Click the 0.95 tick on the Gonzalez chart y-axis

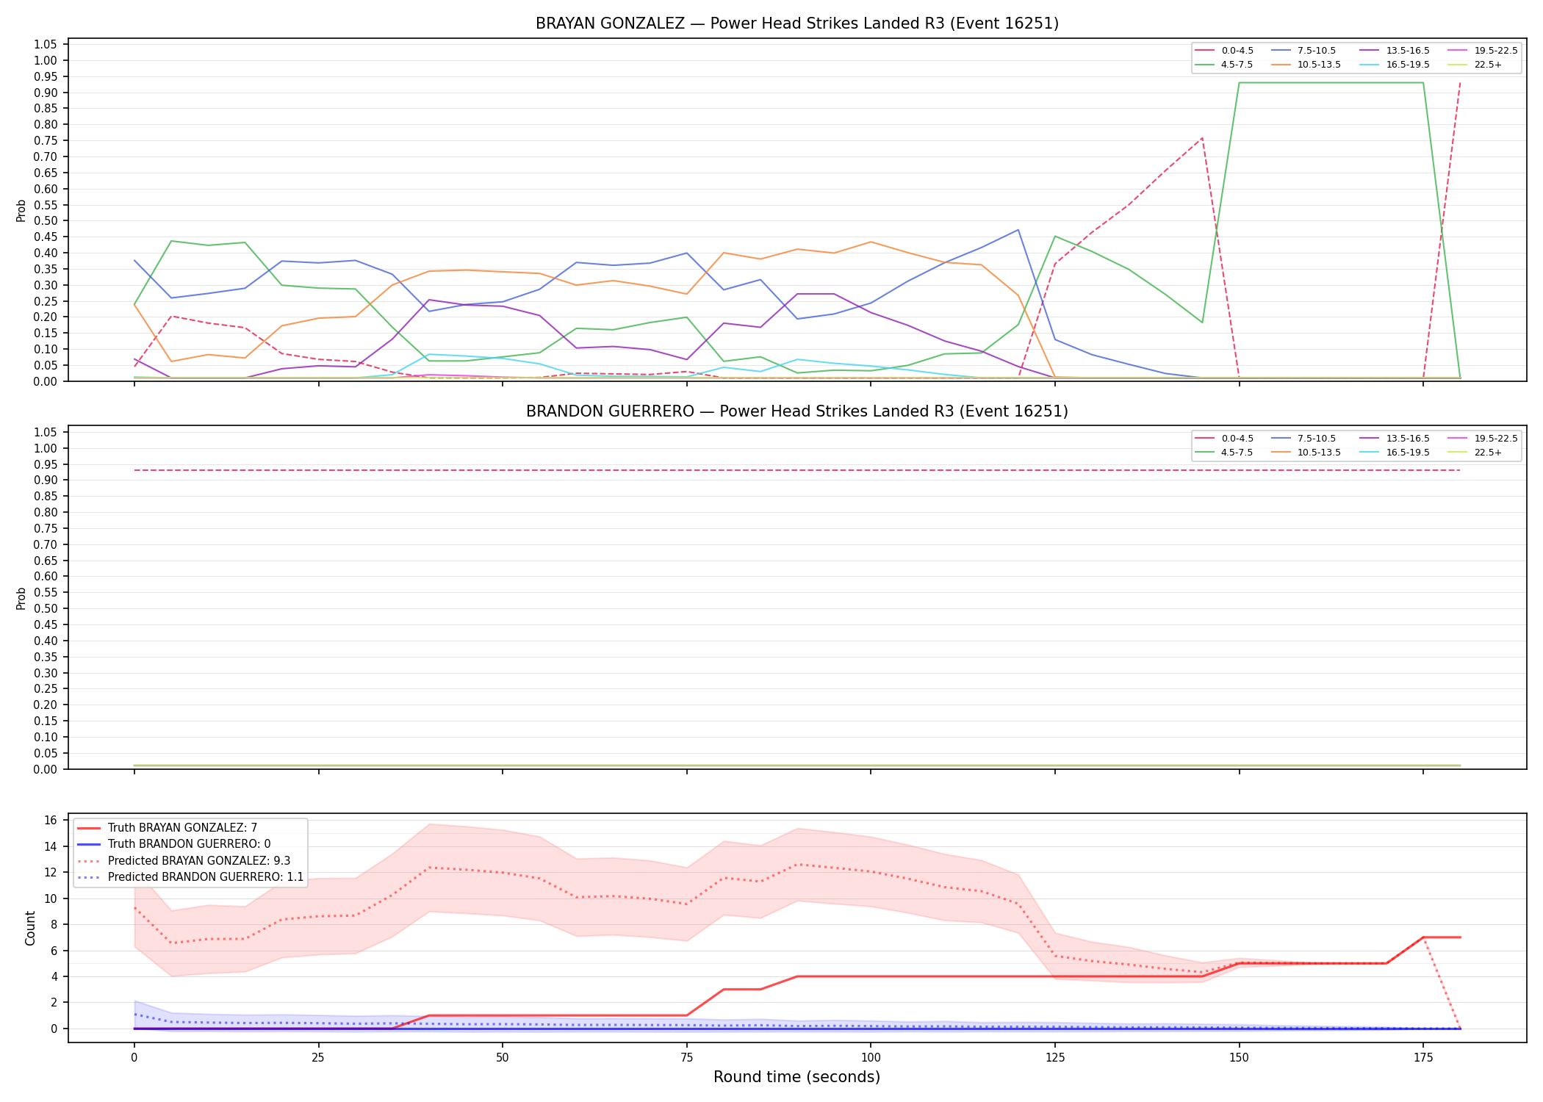[x=46, y=76]
